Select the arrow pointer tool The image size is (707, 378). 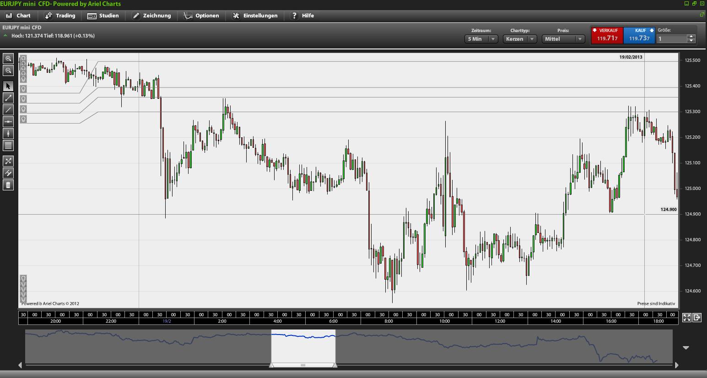point(8,86)
